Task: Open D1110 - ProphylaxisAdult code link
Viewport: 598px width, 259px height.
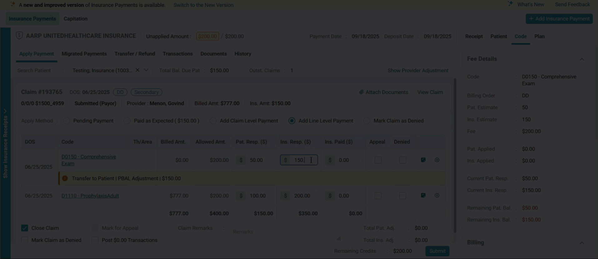Action: (x=90, y=196)
